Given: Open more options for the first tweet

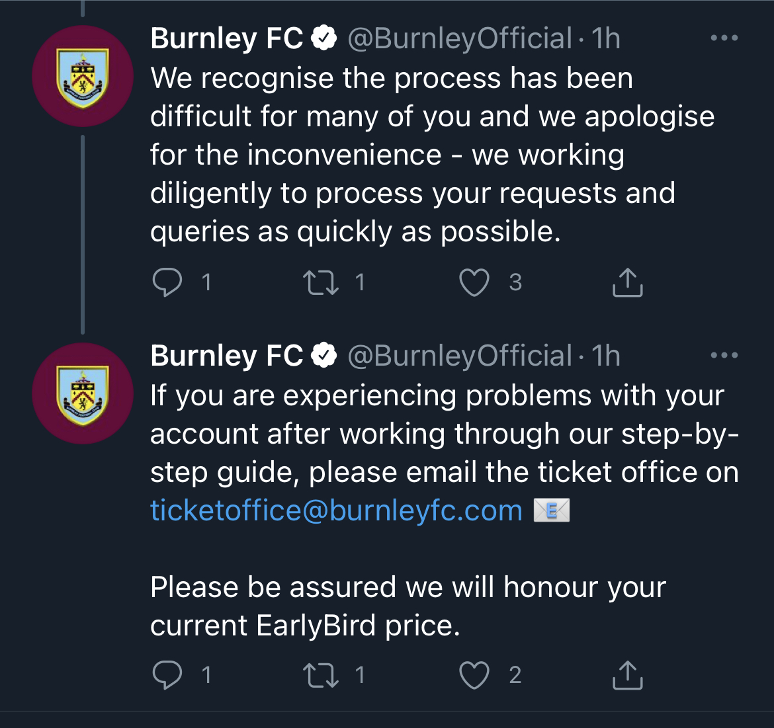Looking at the screenshot, I should tap(724, 38).
